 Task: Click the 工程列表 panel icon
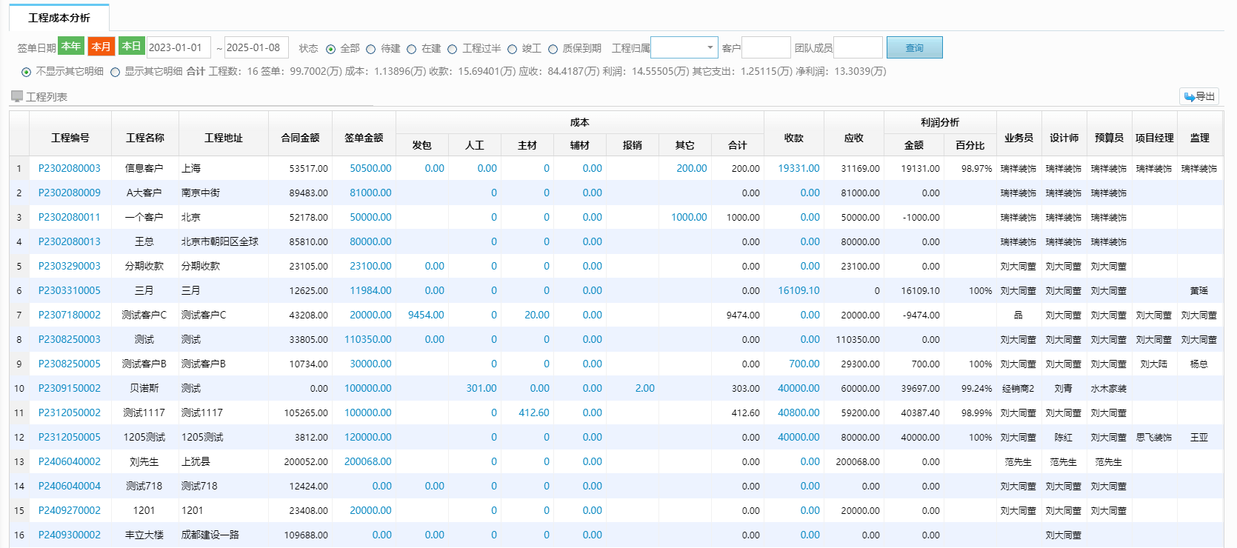(17, 96)
